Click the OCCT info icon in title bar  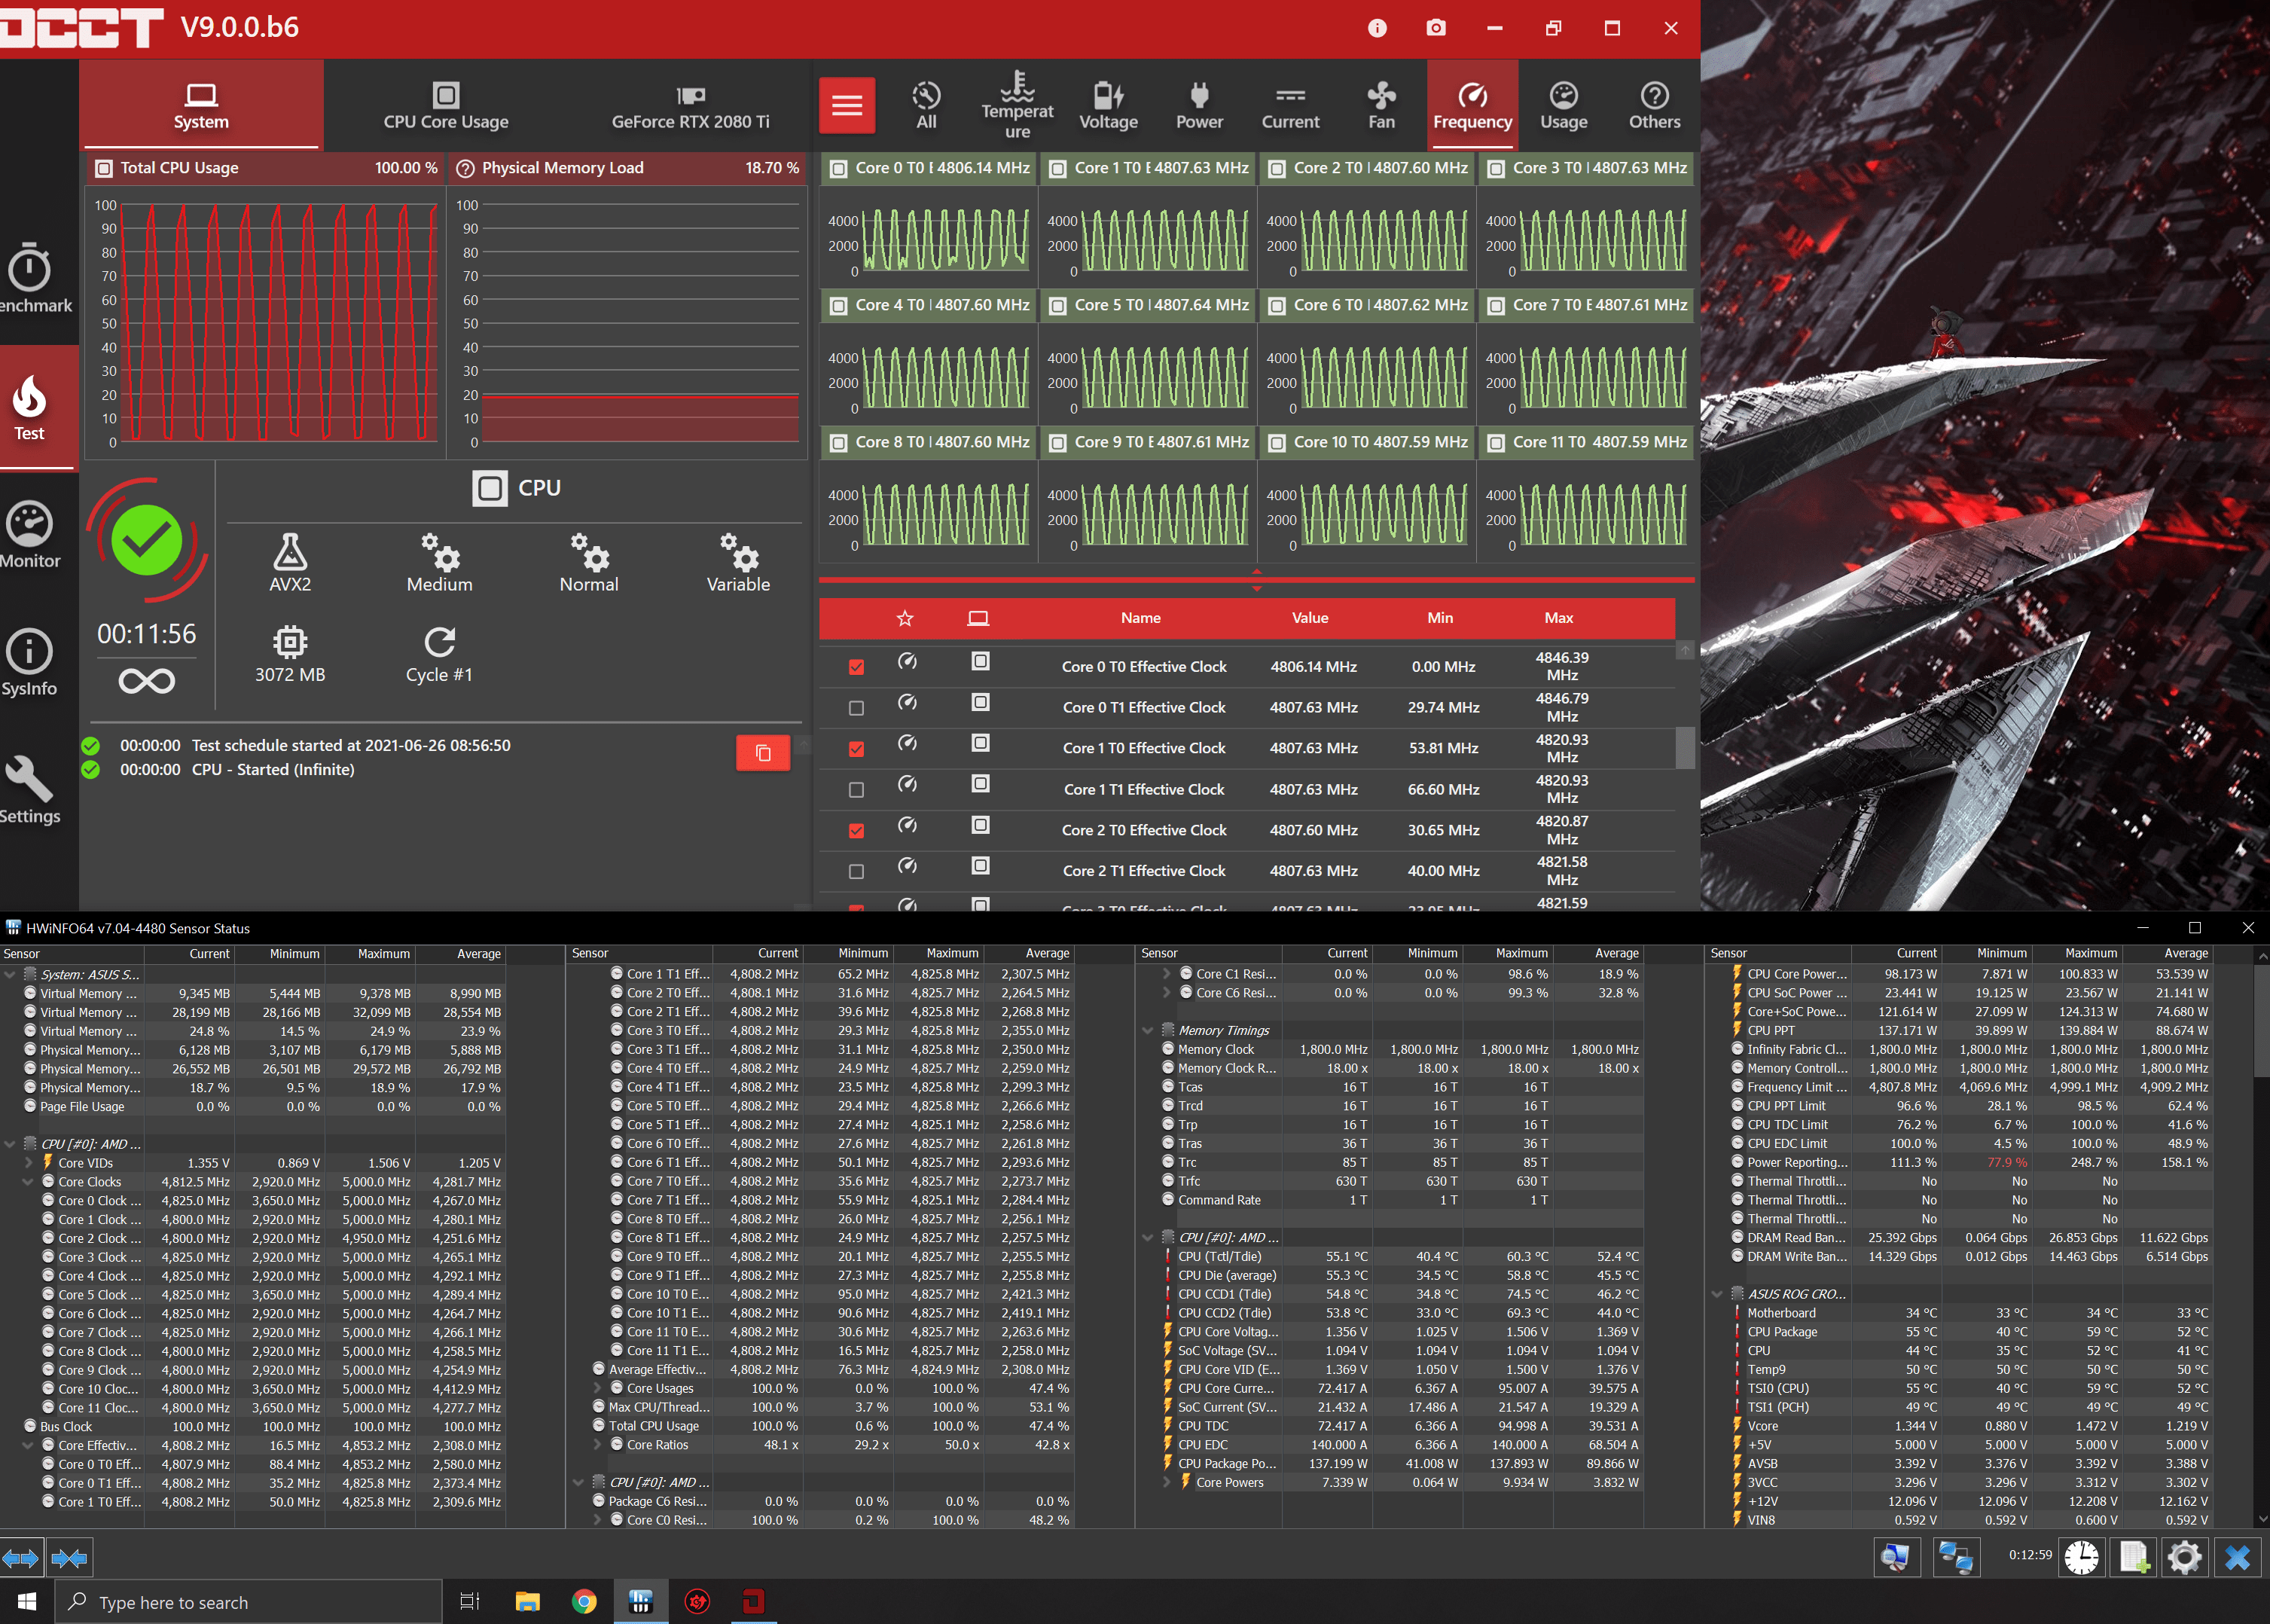(1377, 28)
